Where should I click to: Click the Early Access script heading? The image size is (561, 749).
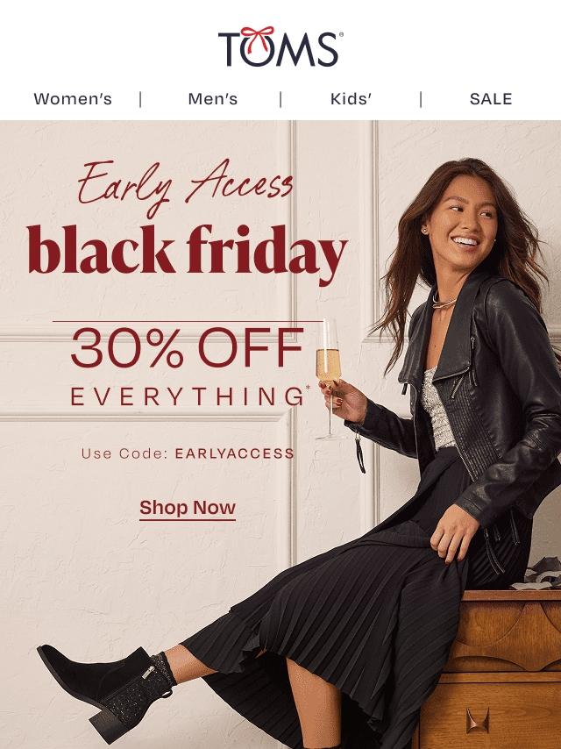point(185,188)
